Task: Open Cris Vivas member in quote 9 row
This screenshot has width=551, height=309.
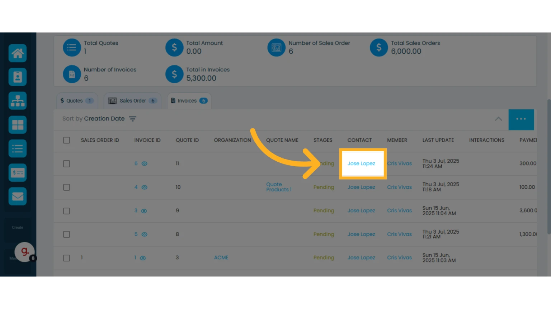Action: pyautogui.click(x=399, y=211)
